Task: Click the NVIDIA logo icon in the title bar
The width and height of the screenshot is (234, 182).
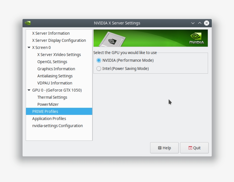Action: (27, 23)
